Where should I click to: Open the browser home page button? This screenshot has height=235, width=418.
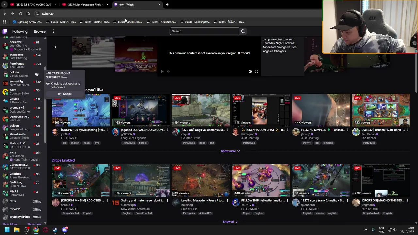coord(28,14)
